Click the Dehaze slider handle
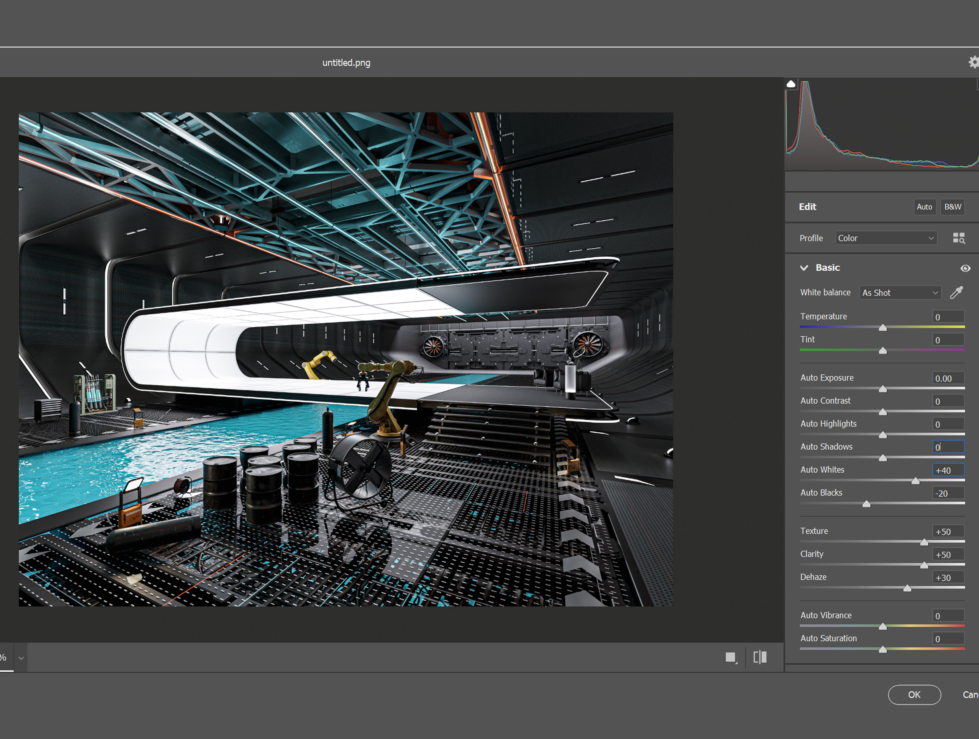This screenshot has width=979, height=739. (907, 588)
